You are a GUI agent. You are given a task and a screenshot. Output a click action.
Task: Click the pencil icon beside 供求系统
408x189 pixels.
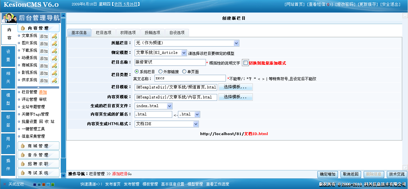[55, 81]
